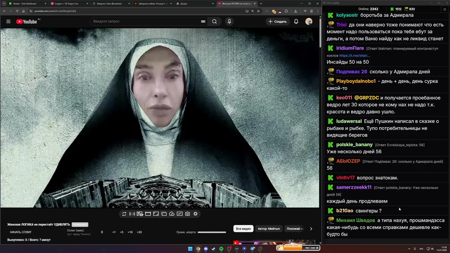Click the broadcast waves icon in the player toolbar
Viewport: 450px width, 253px height.
(x=132, y=214)
